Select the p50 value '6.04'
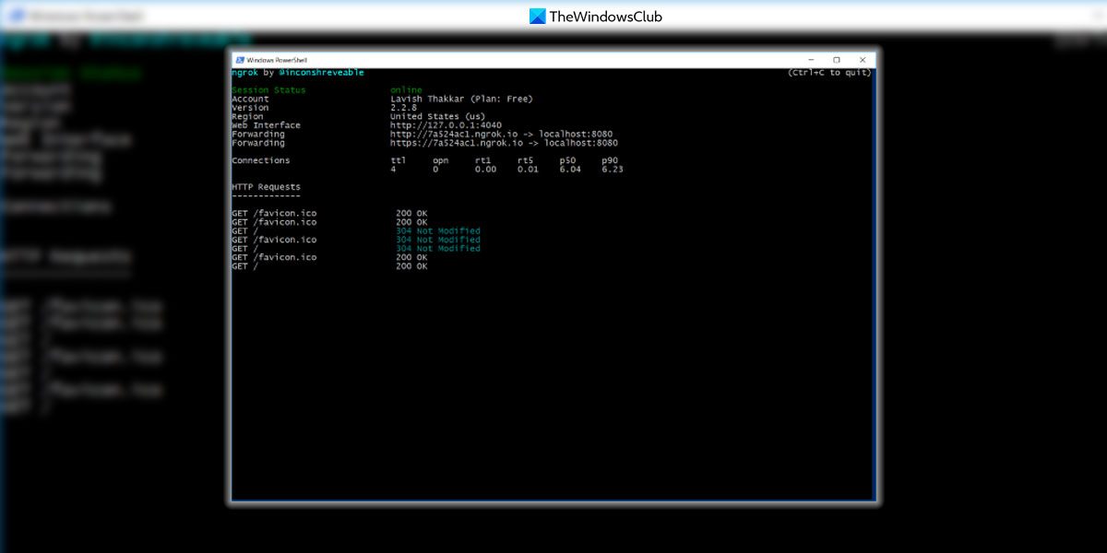Image resolution: width=1107 pixels, height=553 pixels. tap(571, 170)
